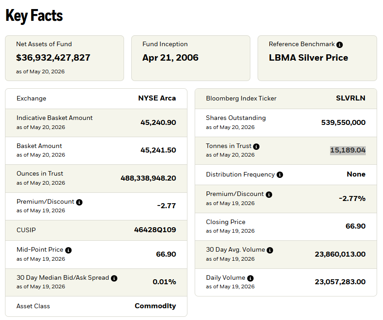Open Mid-Point Price info icon
Screen dimensions: 383x320
tap(68, 250)
